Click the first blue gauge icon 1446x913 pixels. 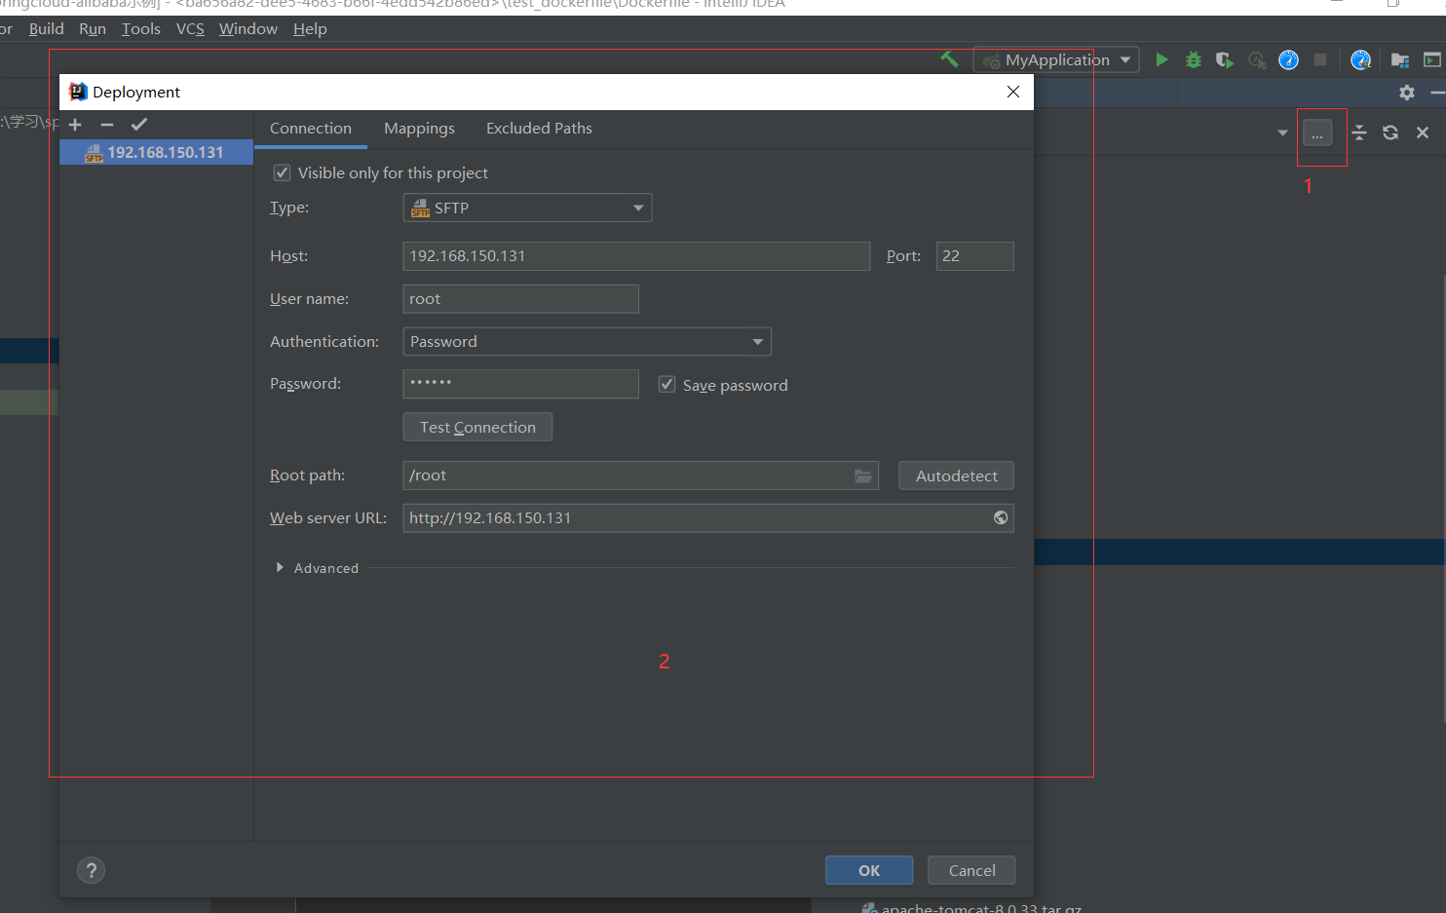[x=1288, y=60]
